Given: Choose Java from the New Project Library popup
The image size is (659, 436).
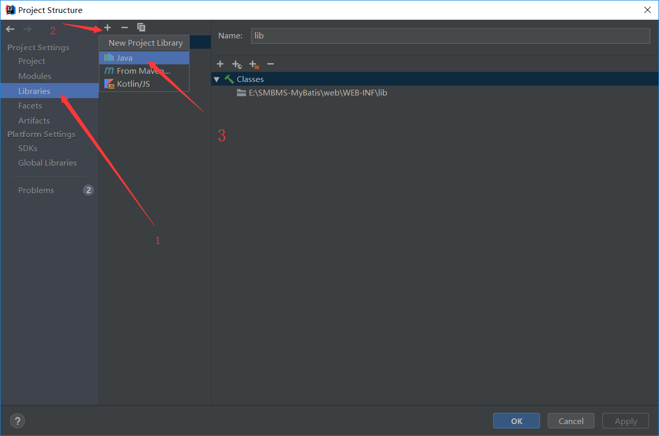Looking at the screenshot, I should [125, 58].
